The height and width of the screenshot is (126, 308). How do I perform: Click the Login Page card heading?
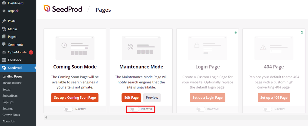point(208,67)
